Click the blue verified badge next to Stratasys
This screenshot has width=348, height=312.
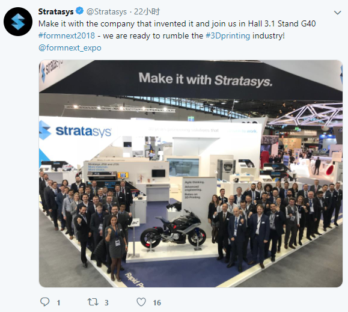point(79,11)
